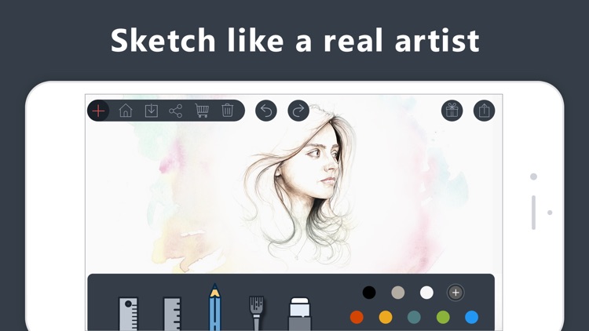Choose the blue pencil tool
Screen dimensions: 589x331
(214, 307)
